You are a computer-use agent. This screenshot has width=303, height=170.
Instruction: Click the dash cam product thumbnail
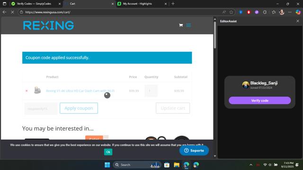pos(37,90)
